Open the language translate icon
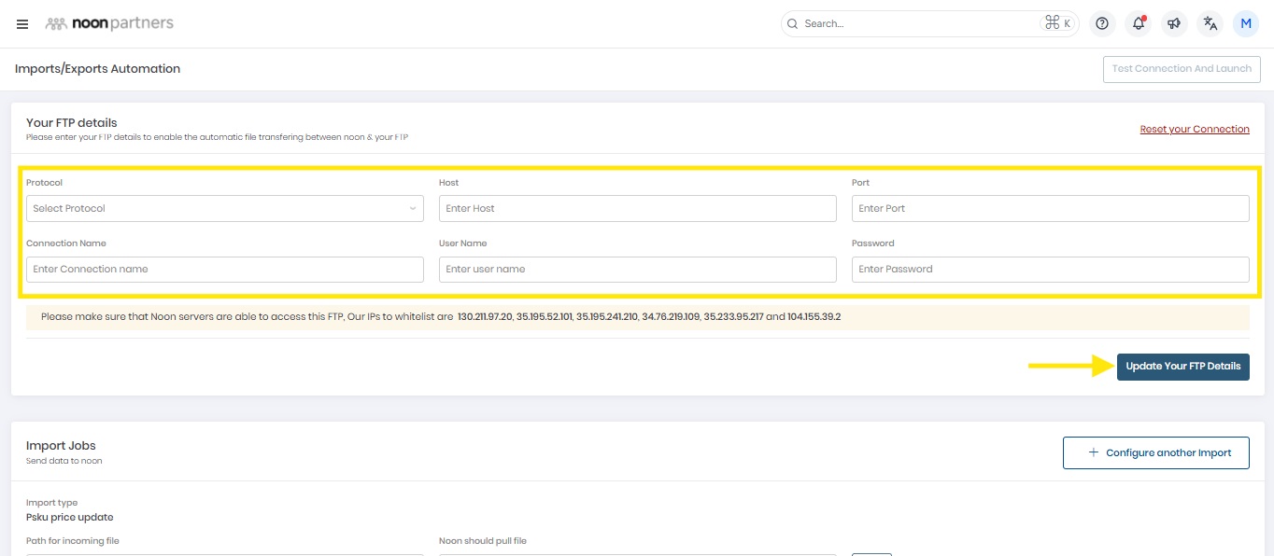Viewport: 1274px width, 556px height. [x=1210, y=24]
